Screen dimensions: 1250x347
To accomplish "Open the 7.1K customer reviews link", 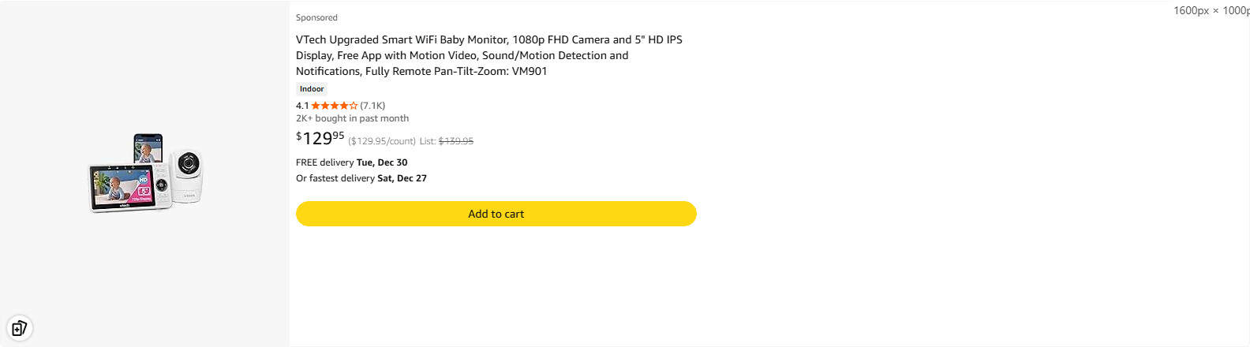I will tap(372, 106).
